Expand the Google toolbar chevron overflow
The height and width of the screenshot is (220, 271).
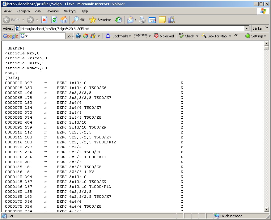tap(236, 35)
